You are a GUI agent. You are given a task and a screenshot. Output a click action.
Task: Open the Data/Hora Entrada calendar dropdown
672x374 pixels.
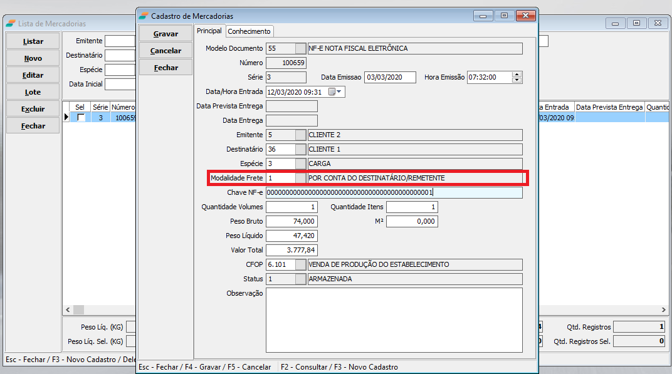point(339,91)
